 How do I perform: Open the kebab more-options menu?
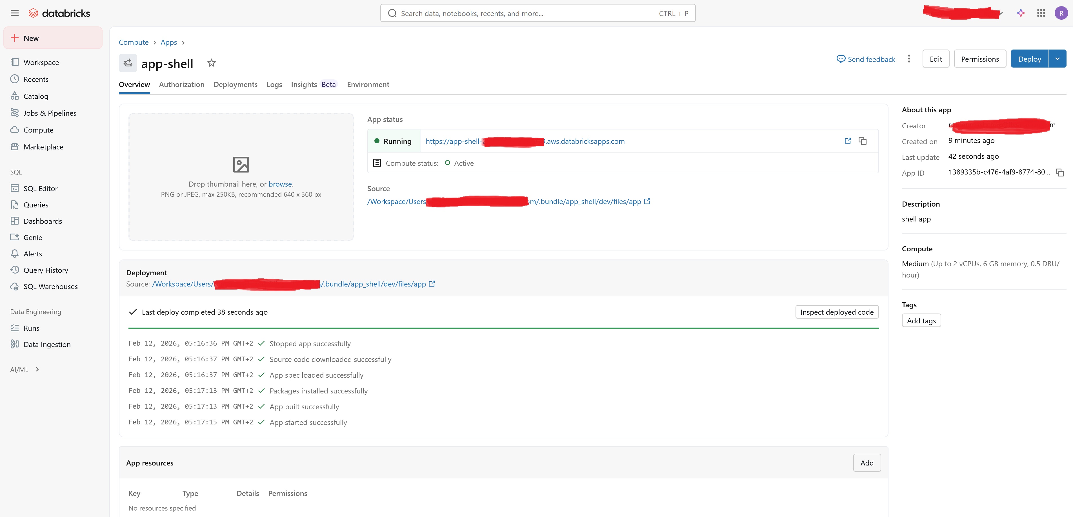pos(909,59)
